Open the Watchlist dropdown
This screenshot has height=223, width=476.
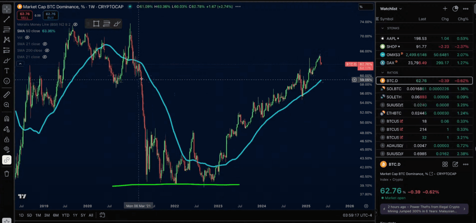tap(391, 8)
